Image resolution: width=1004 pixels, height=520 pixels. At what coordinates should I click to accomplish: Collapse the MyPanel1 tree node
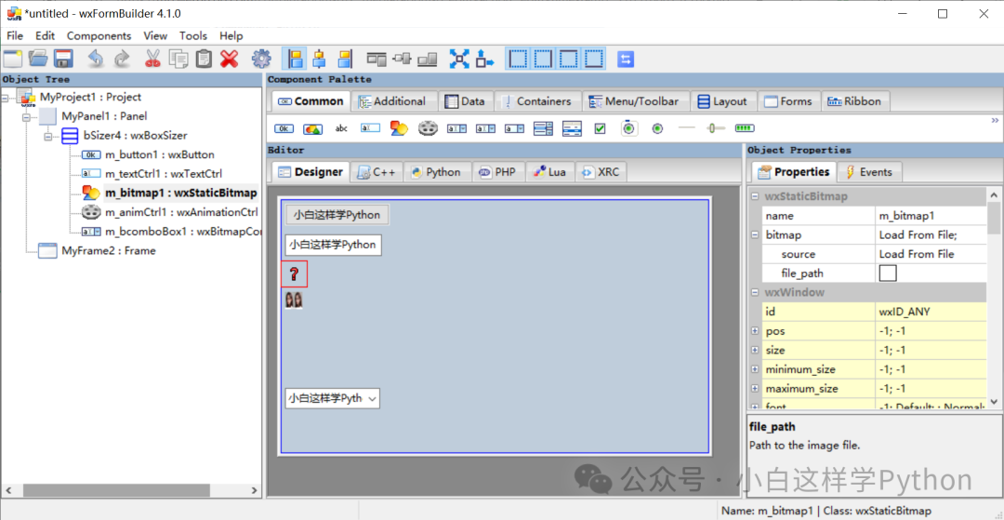coord(27,117)
